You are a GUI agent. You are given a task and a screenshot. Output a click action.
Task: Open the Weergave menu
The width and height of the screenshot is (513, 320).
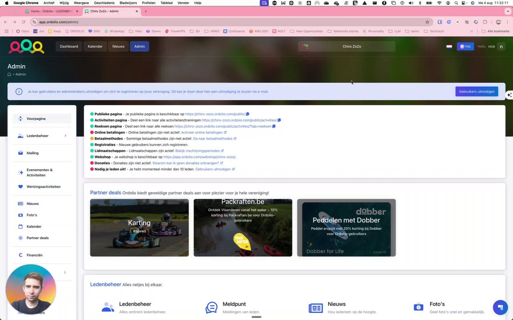point(81,3)
